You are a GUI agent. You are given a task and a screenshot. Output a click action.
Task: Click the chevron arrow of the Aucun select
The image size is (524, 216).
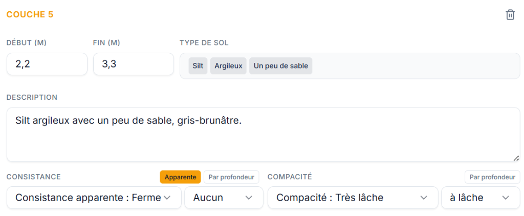point(249,198)
